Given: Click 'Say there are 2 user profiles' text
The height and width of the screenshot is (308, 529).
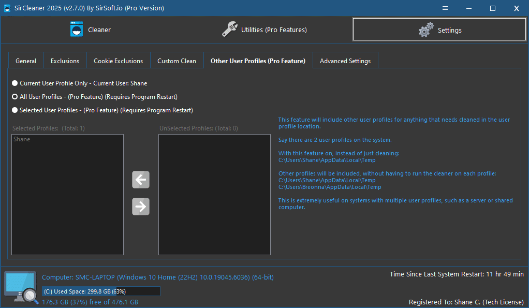Looking at the screenshot, I should click(335, 140).
